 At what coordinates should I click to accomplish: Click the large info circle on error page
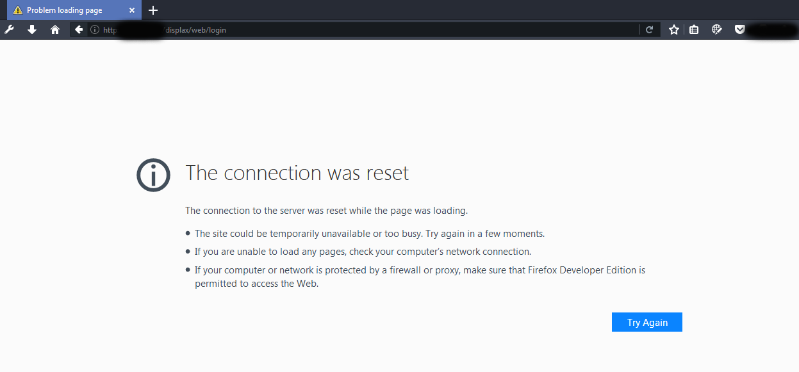coord(153,175)
